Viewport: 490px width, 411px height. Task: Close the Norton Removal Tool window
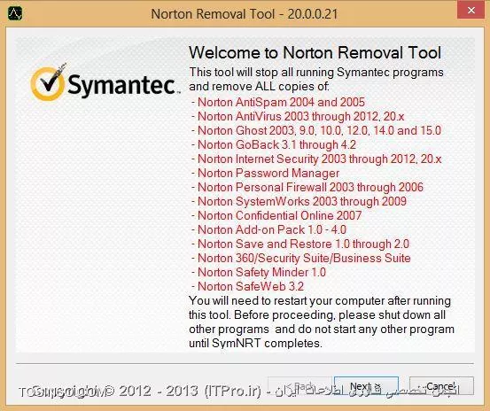pyautogui.click(x=471, y=10)
